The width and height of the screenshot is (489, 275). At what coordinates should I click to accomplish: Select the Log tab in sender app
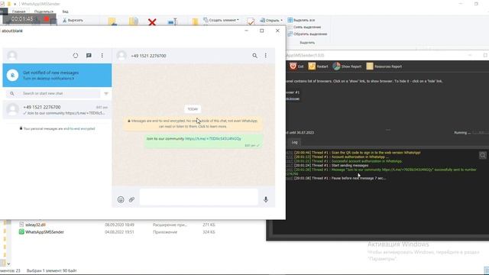[295, 142]
